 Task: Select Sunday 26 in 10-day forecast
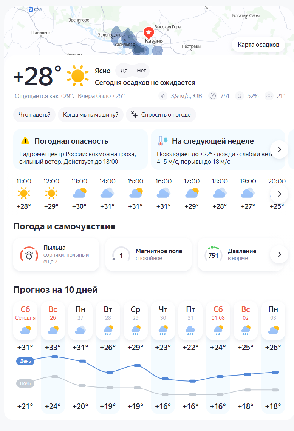coord(53,320)
